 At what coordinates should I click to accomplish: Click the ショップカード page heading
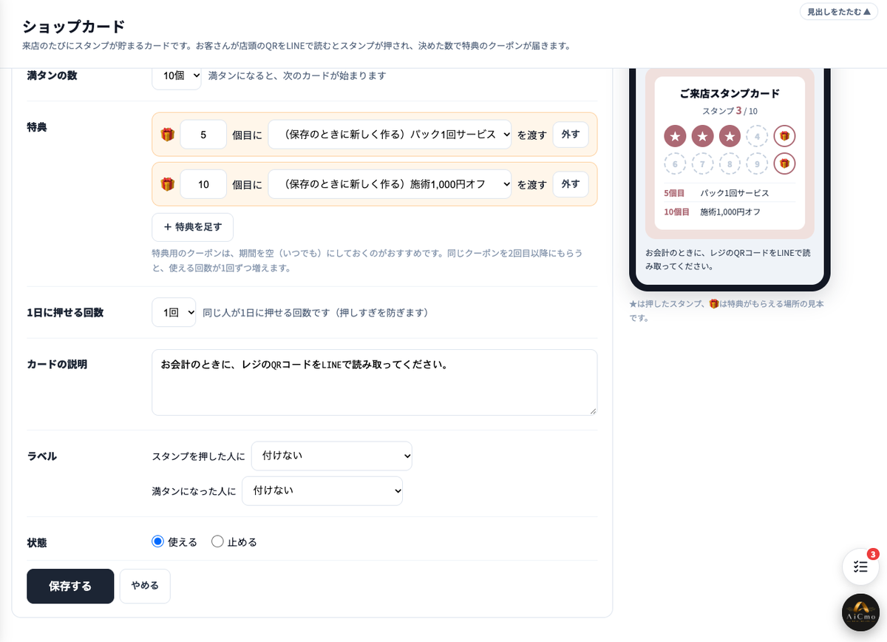pyautogui.click(x=74, y=27)
